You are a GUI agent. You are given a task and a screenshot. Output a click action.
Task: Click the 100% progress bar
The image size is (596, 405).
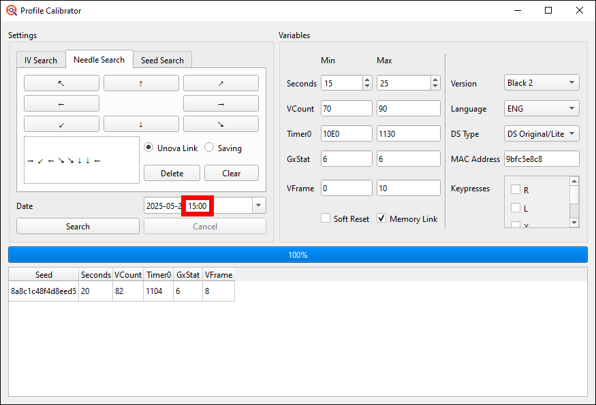pyautogui.click(x=298, y=254)
